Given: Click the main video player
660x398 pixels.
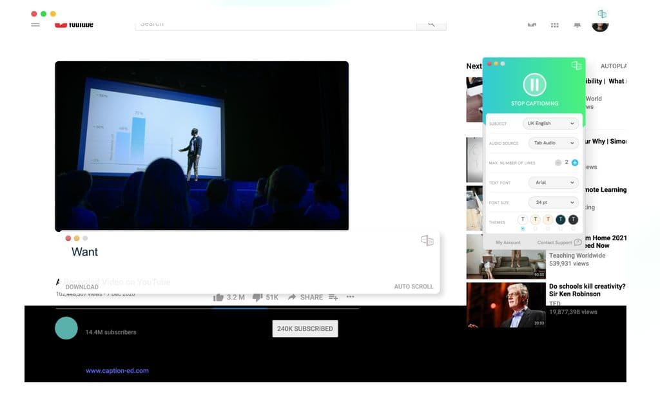Looking at the screenshot, I should (202, 146).
